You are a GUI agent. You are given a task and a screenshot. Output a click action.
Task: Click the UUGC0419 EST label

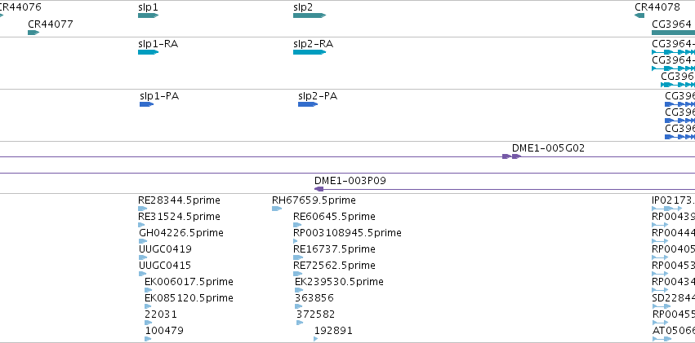pyautogui.click(x=165, y=248)
